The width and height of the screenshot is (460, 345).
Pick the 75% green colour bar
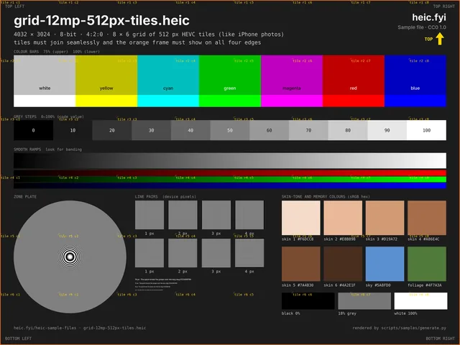[x=230, y=75]
